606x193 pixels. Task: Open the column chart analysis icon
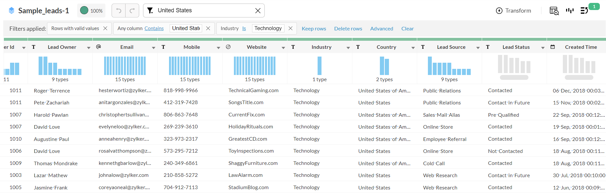pyautogui.click(x=570, y=11)
